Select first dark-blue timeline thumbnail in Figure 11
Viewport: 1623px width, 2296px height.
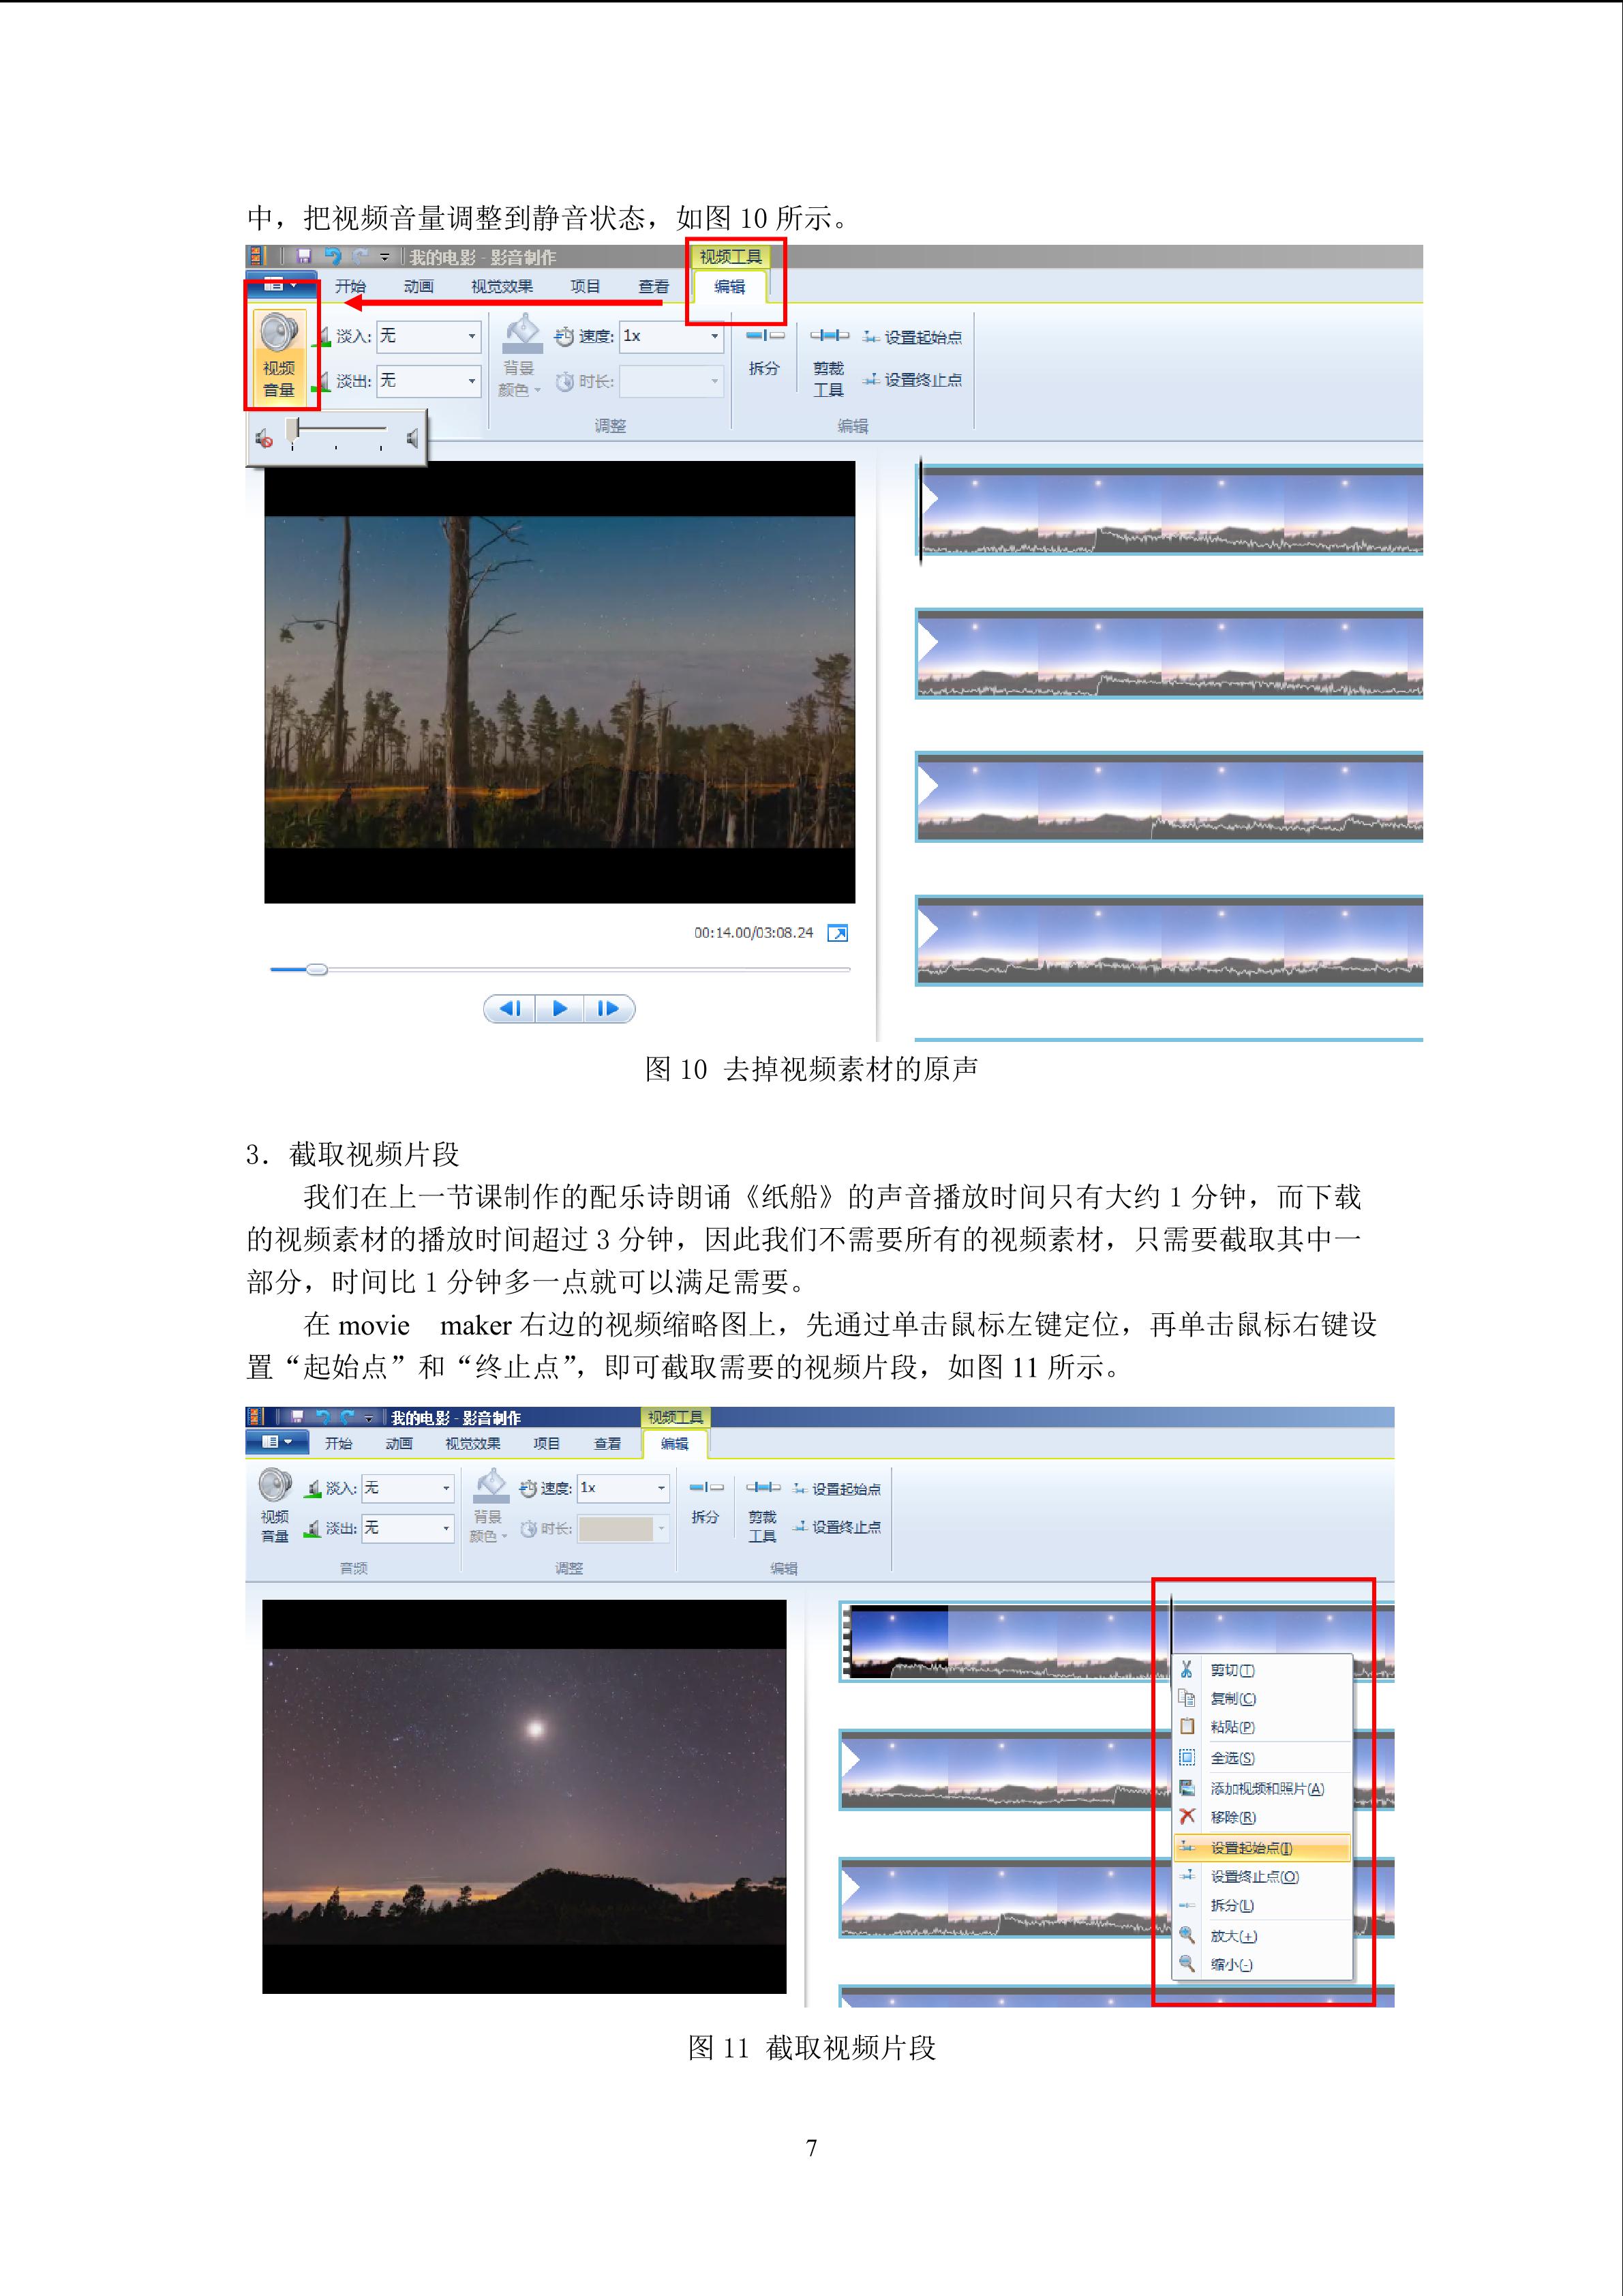coord(896,1641)
